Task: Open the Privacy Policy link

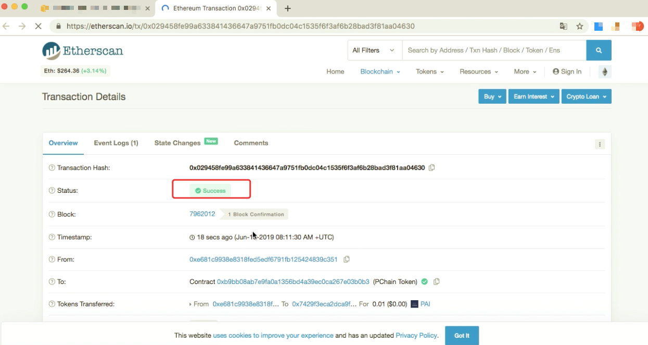Action: pyautogui.click(x=416, y=336)
